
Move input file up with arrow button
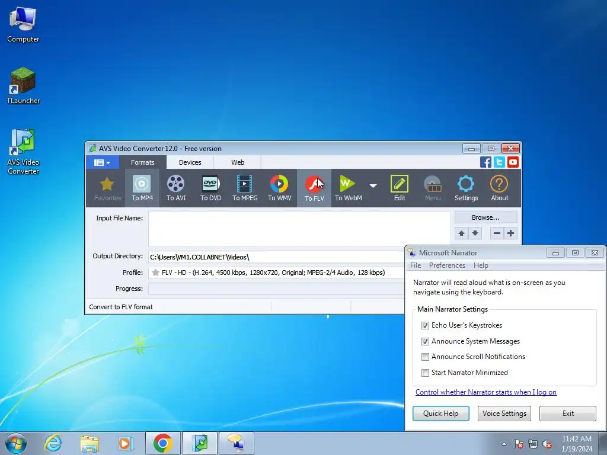461,233
